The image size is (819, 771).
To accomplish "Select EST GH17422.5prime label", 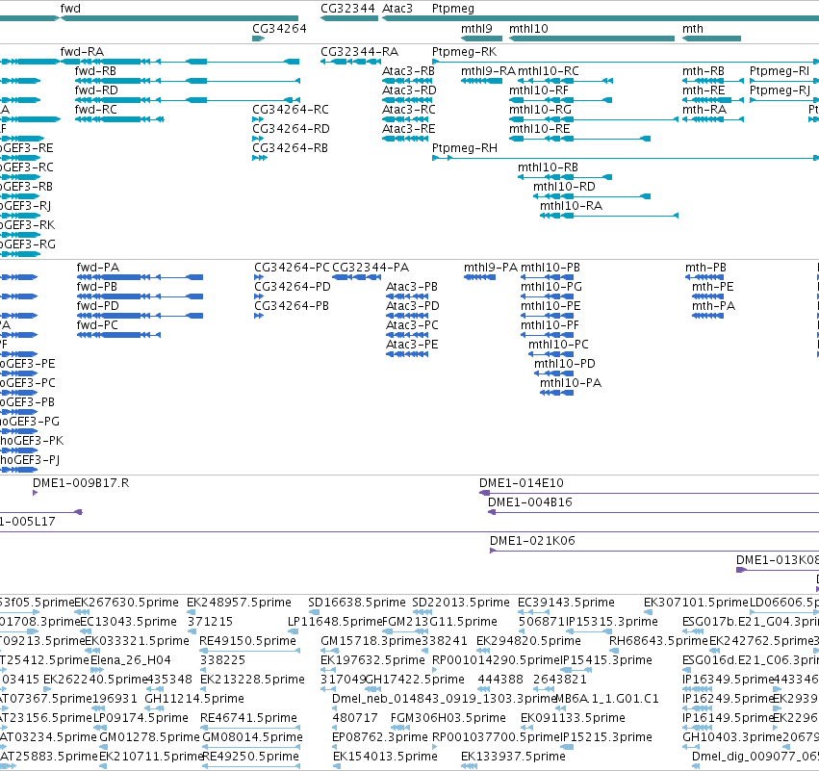I will (415, 681).
